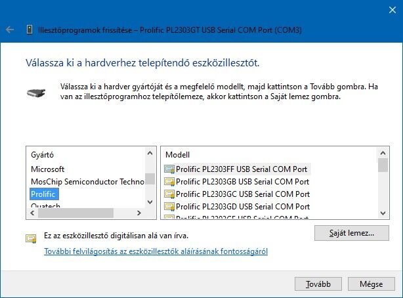Go back using the back arrow
Image resolution: width=403 pixels, height=298 pixels.
pyautogui.click(x=10, y=30)
